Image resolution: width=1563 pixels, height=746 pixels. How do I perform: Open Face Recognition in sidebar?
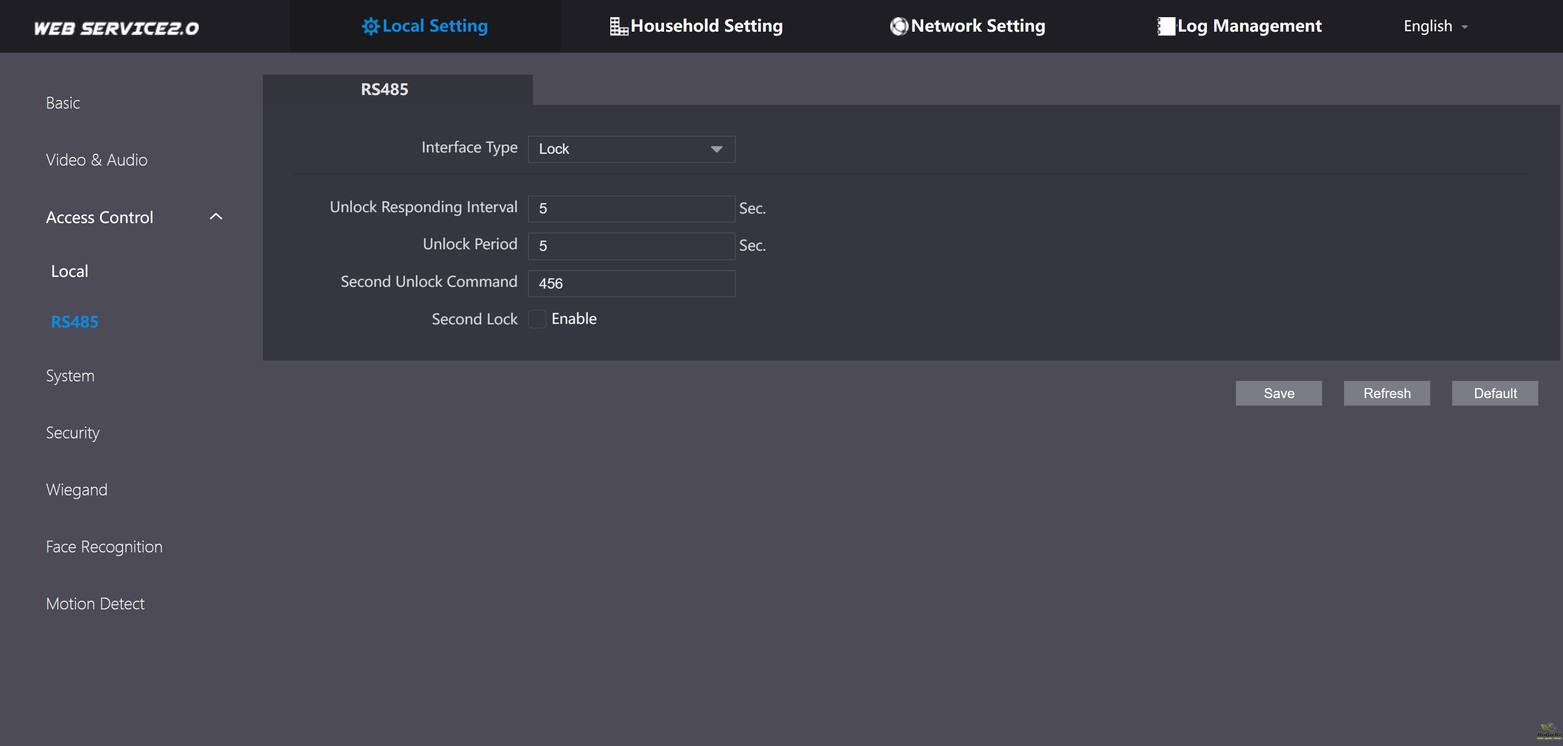tap(105, 547)
